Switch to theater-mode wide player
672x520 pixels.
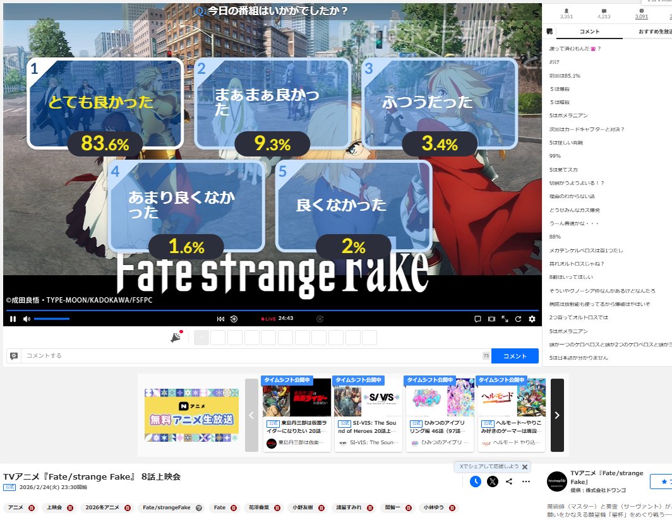coord(491,319)
